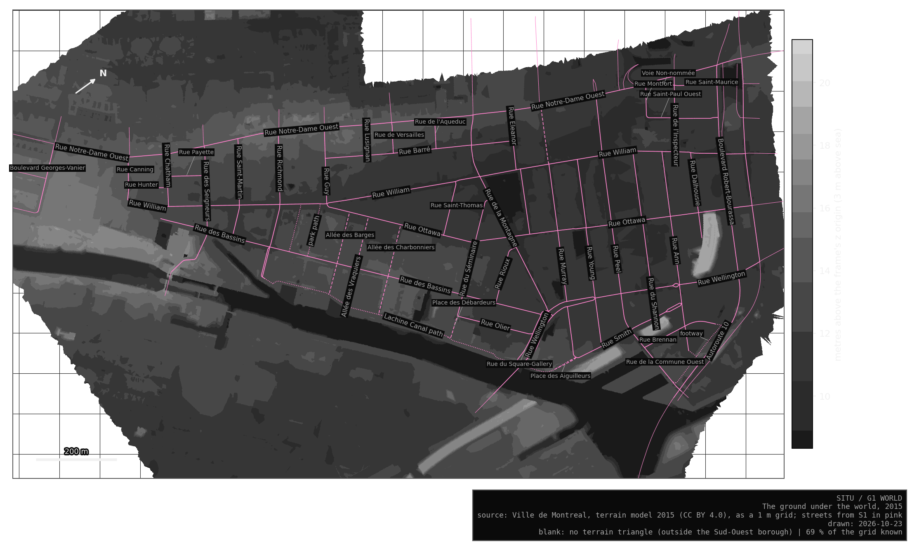Click the 'Allée des Charbonniers' label
Image resolution: width=912 pixels, height=546 pixels.
pos(401,248)
